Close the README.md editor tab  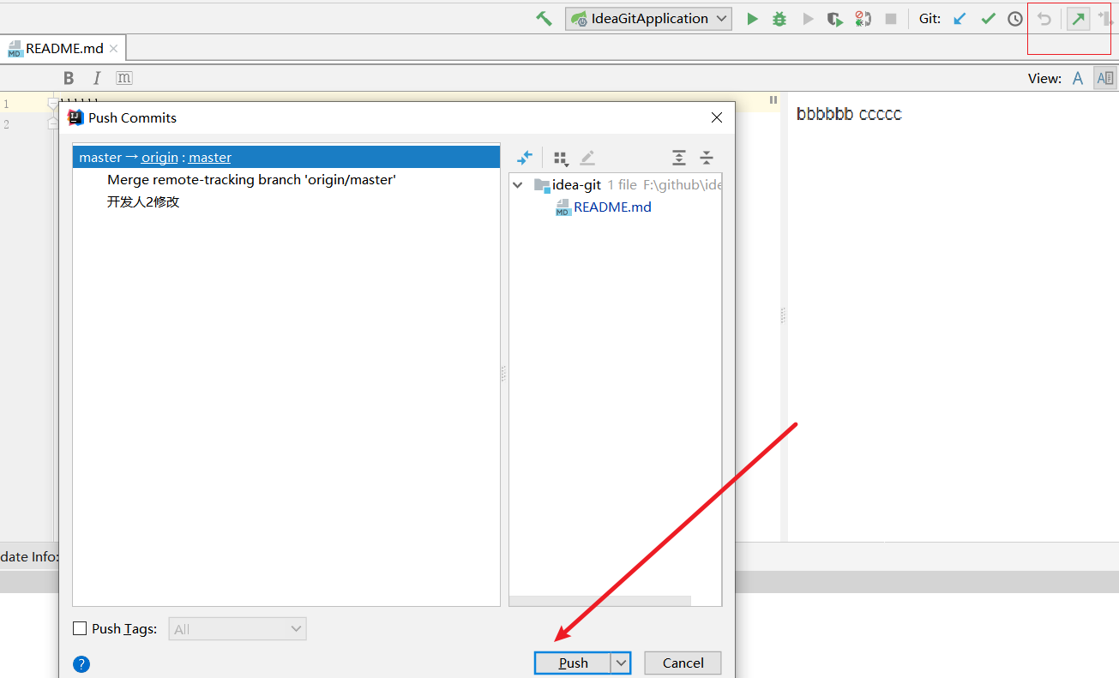[x=113, y=49]
